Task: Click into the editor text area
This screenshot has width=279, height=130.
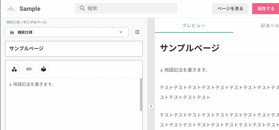Action: (73, 104)
